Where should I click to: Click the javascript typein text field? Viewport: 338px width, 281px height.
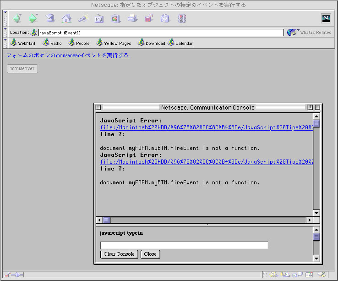pos(184,245)
